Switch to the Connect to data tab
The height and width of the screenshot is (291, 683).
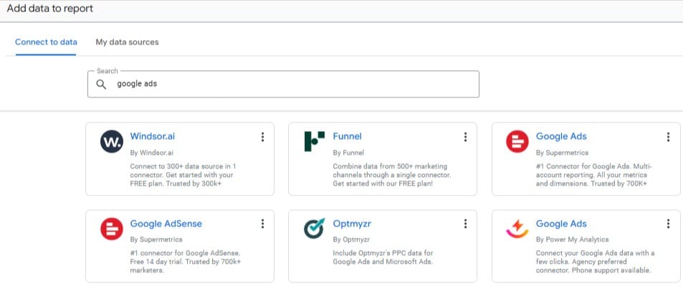point(46,42)
